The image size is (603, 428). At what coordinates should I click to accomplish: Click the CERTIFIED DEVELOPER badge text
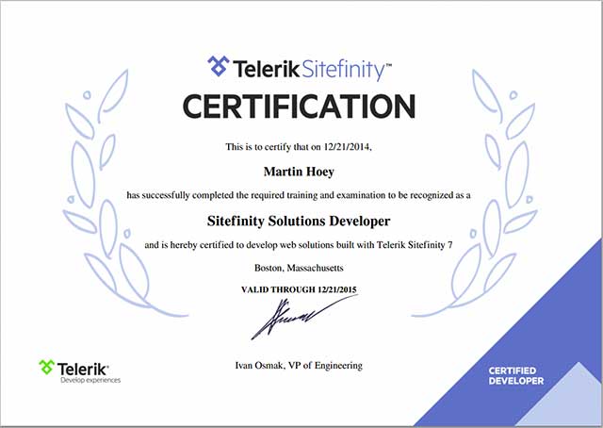(x=516, y=375)
